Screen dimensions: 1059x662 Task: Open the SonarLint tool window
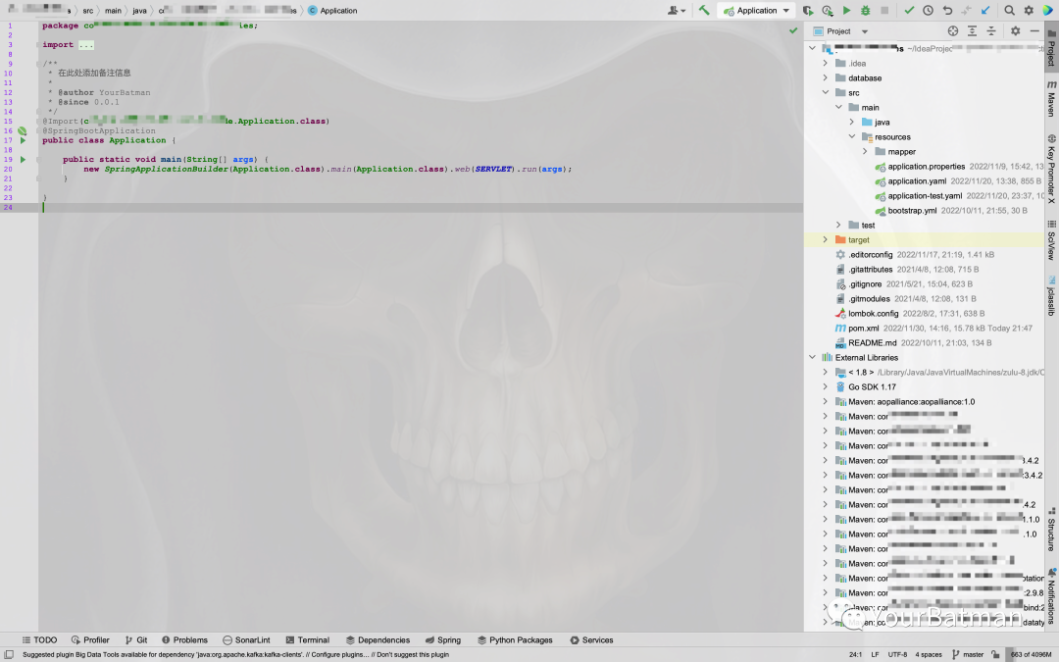246,639
